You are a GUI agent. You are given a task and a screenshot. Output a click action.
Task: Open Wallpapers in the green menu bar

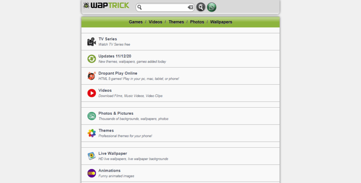tap(221, 22)
